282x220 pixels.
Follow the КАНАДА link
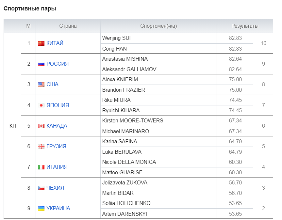point(57,126)
